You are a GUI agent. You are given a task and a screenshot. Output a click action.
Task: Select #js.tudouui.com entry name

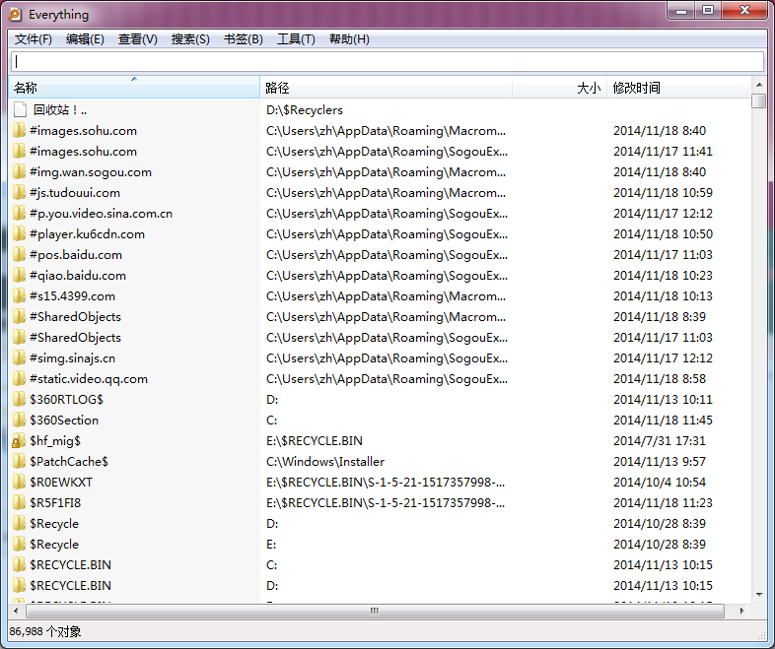[x=75, y=193]
